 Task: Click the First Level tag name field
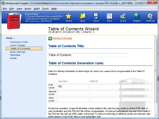click(x=73, y=86)
